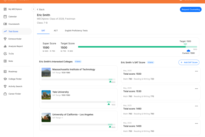Click Super Score value 1590

pos(46,48)
